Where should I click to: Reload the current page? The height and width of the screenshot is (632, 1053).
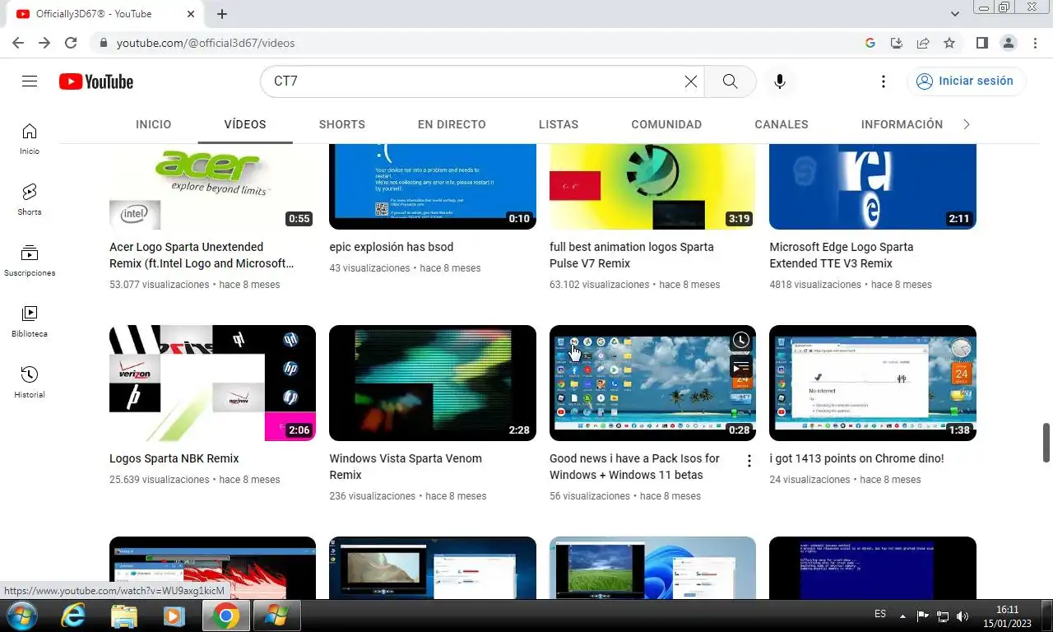pos(71,43)
